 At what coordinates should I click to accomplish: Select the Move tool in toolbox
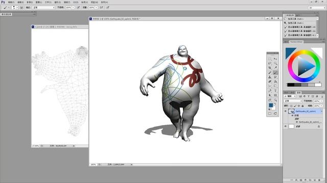276,59
